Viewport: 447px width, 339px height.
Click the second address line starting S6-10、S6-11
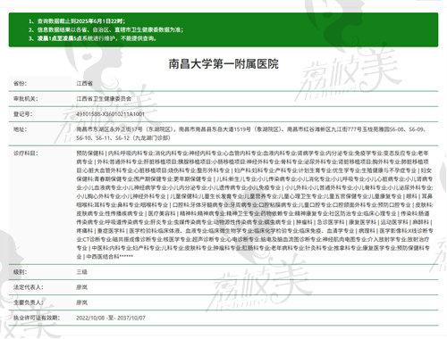[x=123, y=138]
